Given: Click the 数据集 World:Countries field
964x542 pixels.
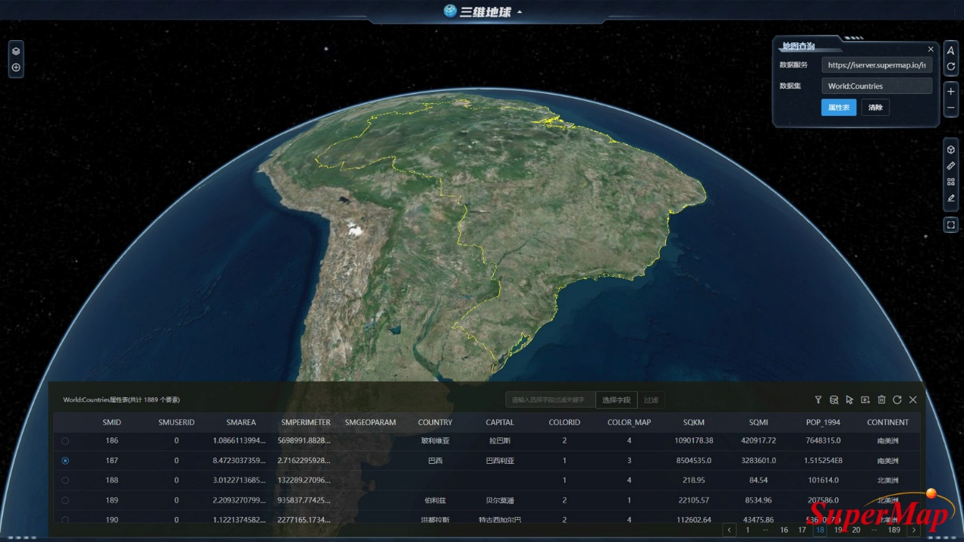Looking at the screenshot, I should pos(877,86).
